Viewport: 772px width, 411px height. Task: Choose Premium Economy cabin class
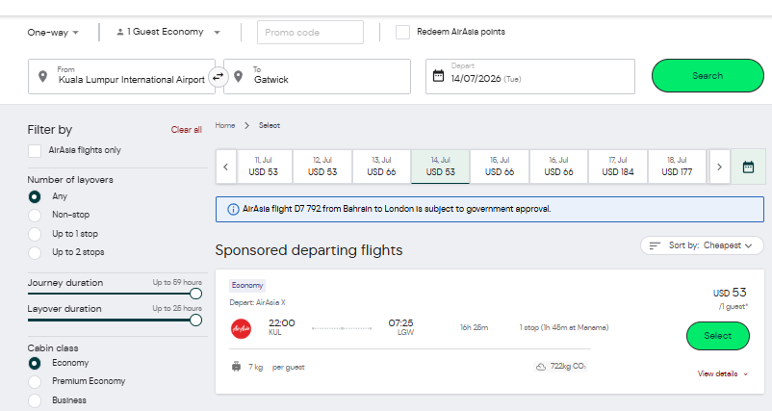click(x=35, y=381)
